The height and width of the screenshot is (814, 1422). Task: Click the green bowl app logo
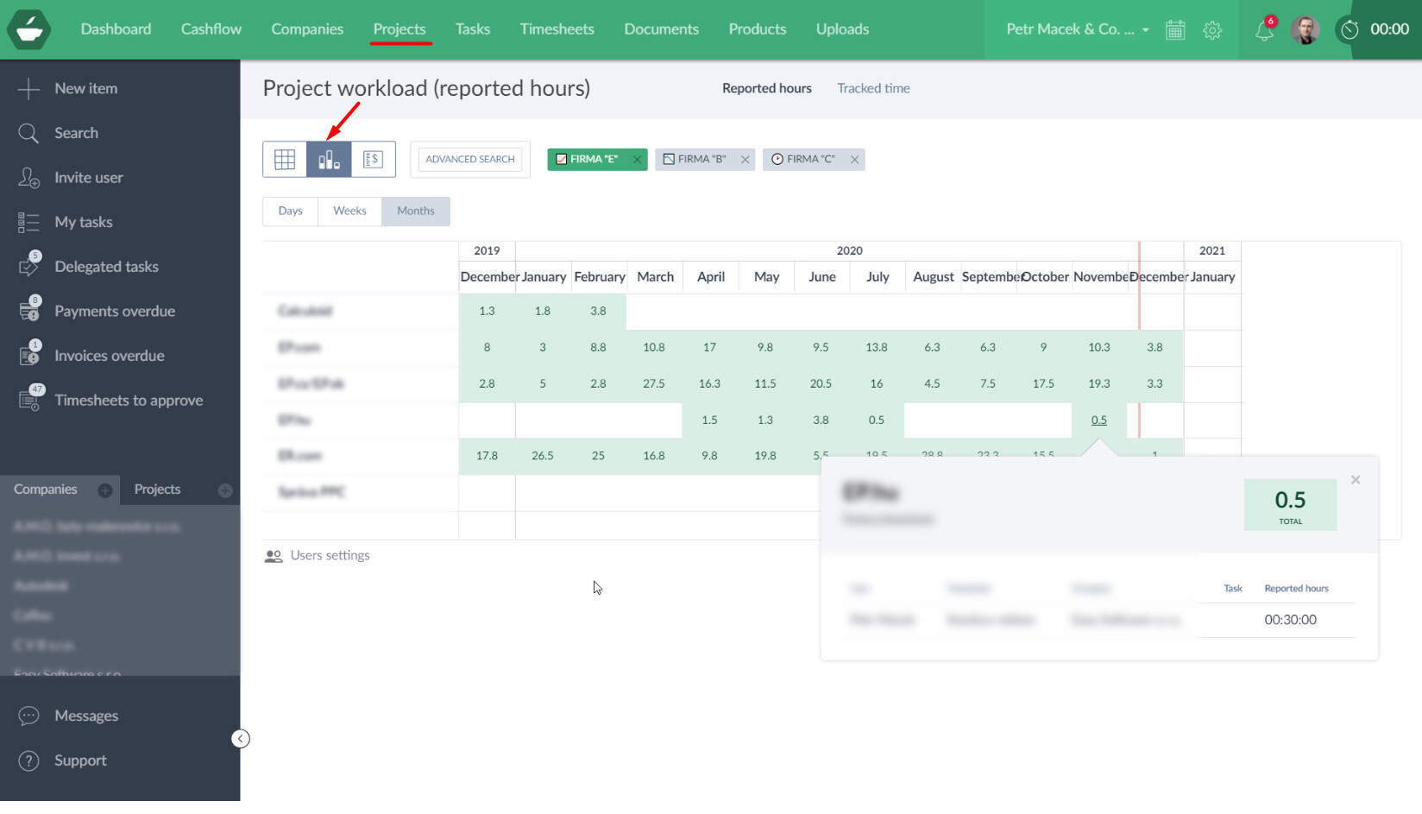28,29
